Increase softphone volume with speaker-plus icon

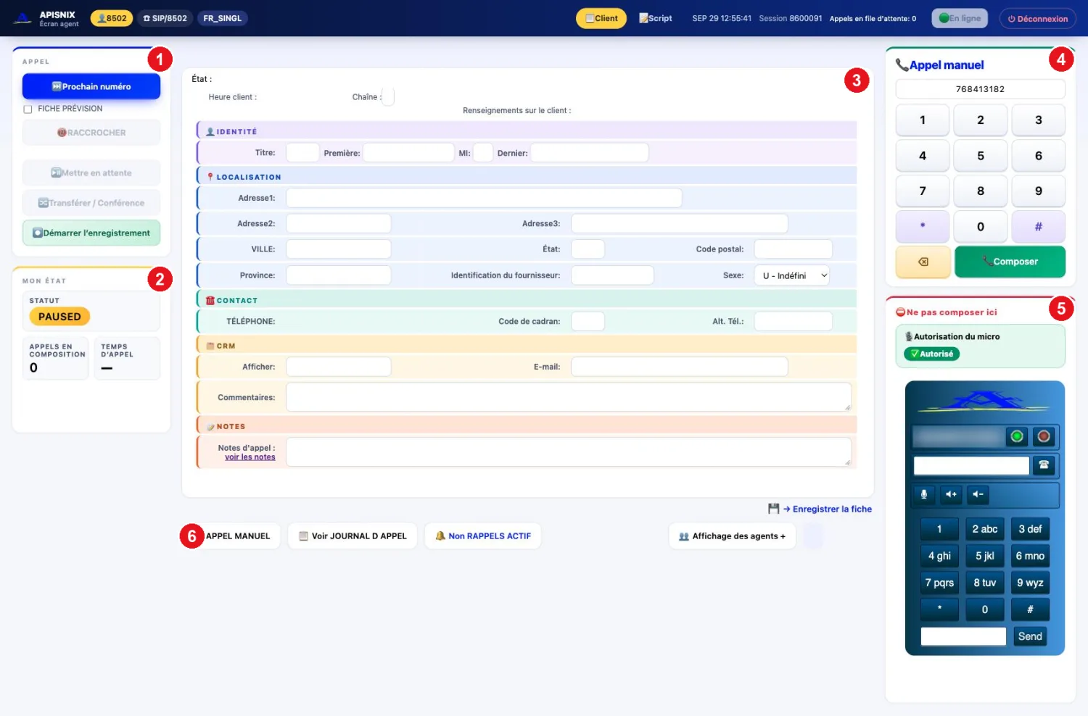(951, 494)
